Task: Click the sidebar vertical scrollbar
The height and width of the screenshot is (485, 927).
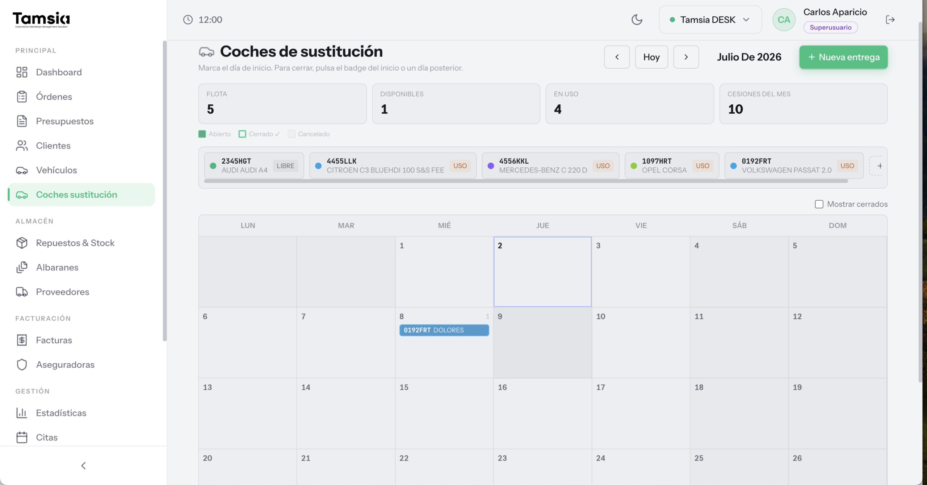Action: tap(165, 191)
